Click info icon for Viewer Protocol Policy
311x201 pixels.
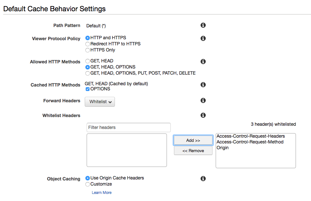pos(203,39)
